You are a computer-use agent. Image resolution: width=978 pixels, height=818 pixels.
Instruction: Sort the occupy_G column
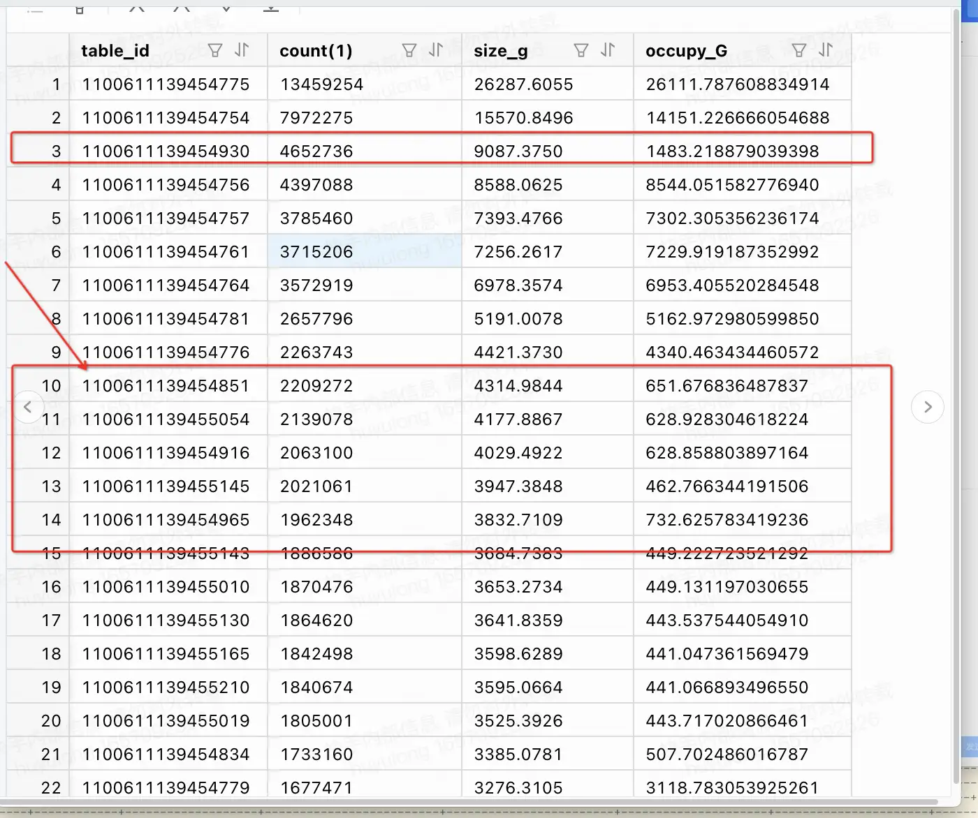click(826, 50)
